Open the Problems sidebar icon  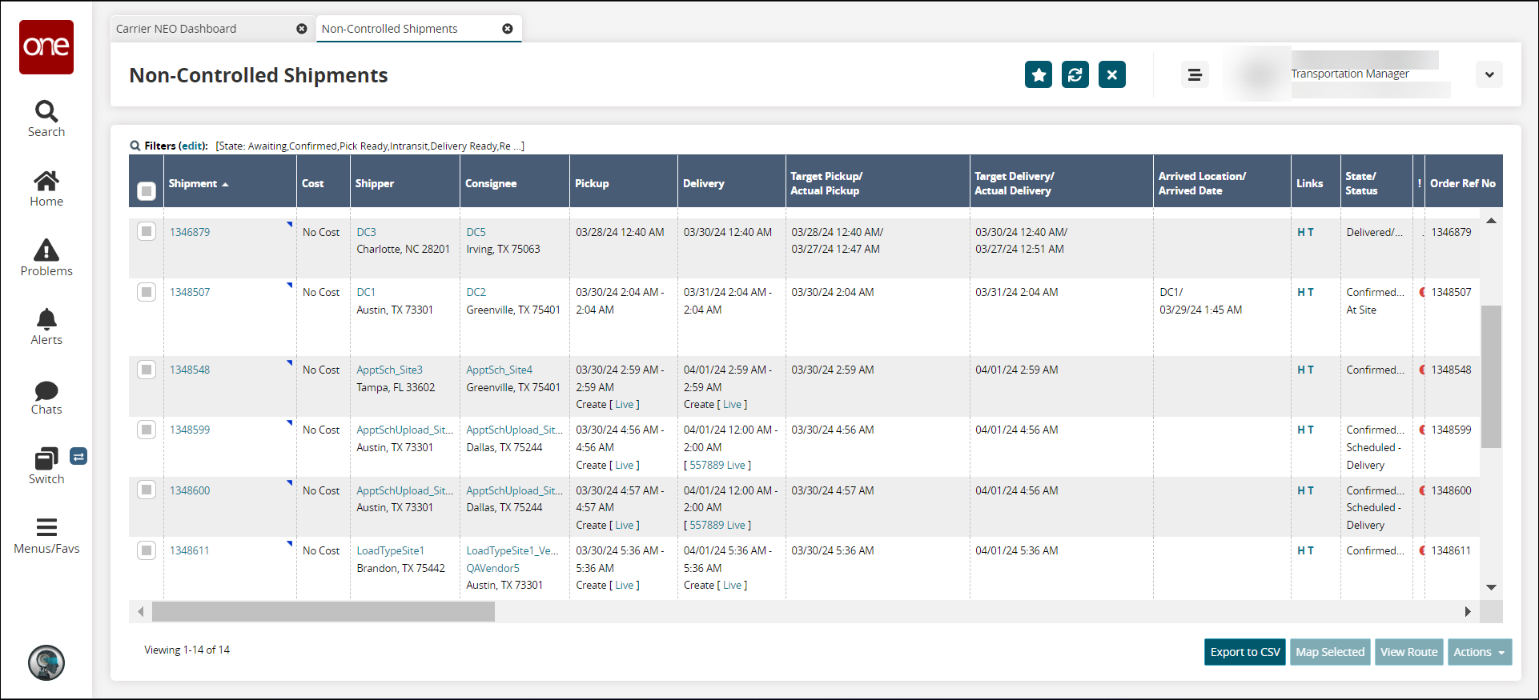(x=46, y=258)
